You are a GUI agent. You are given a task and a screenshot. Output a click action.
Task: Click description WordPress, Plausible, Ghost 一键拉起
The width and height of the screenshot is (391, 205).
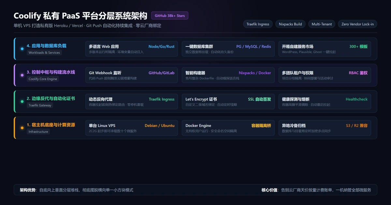309,52
